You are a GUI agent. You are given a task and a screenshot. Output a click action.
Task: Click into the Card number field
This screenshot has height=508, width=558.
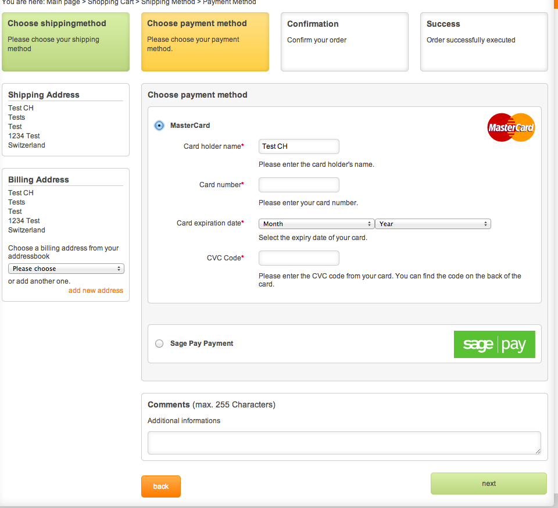299,185
